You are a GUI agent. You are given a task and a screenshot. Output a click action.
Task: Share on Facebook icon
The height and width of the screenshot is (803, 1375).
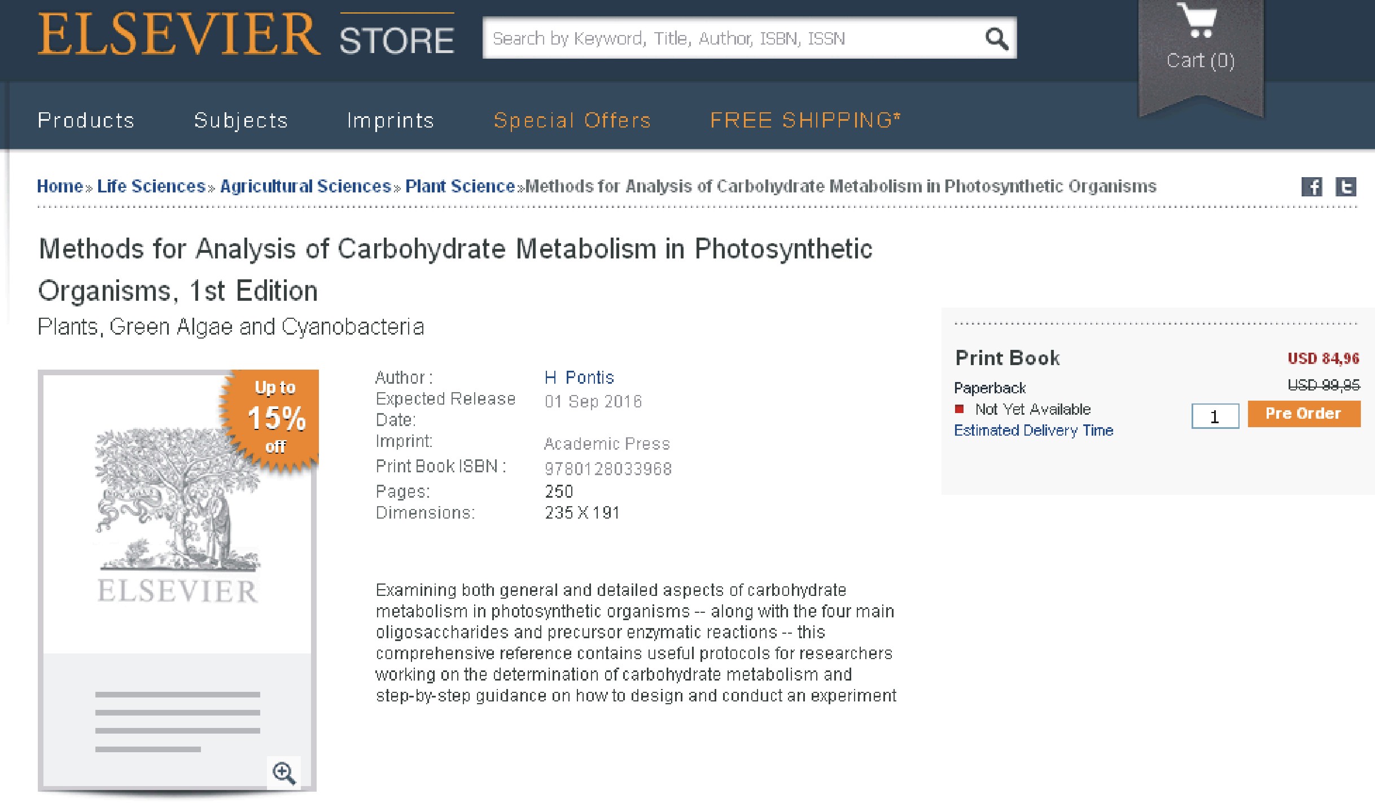point(1312,187)
